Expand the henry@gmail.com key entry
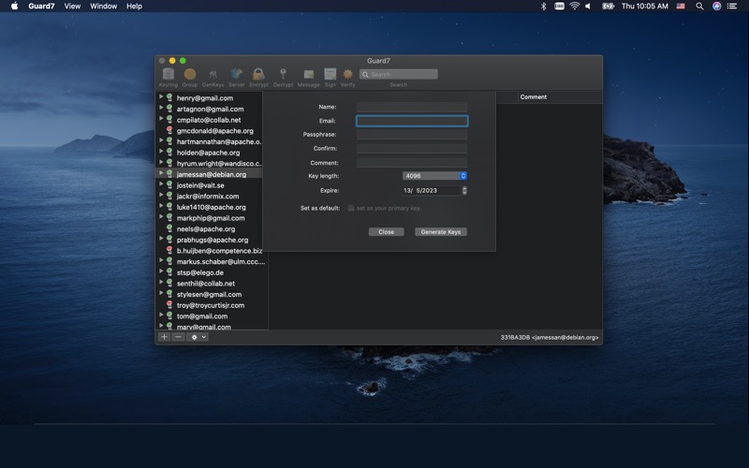Screen dimensions: 749x468 click(x=161, y=97)
